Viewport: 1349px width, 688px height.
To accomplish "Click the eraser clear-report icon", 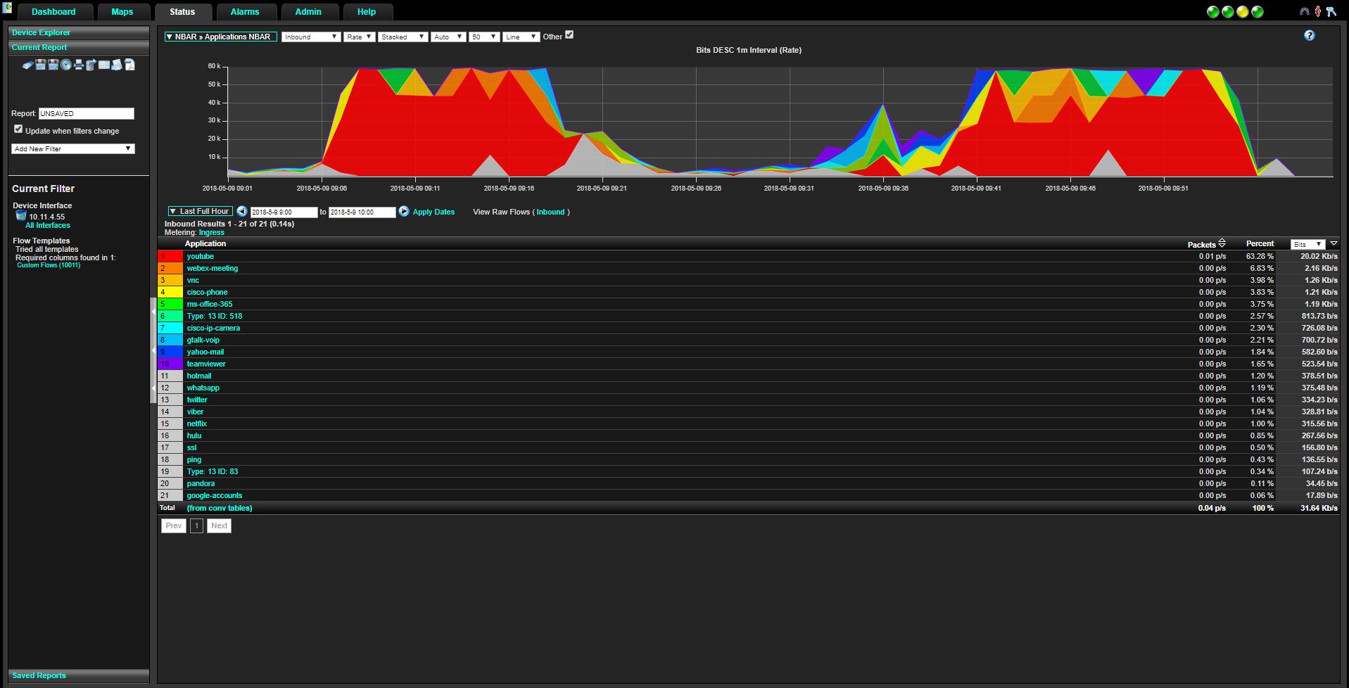I will (x=28, y=65).
